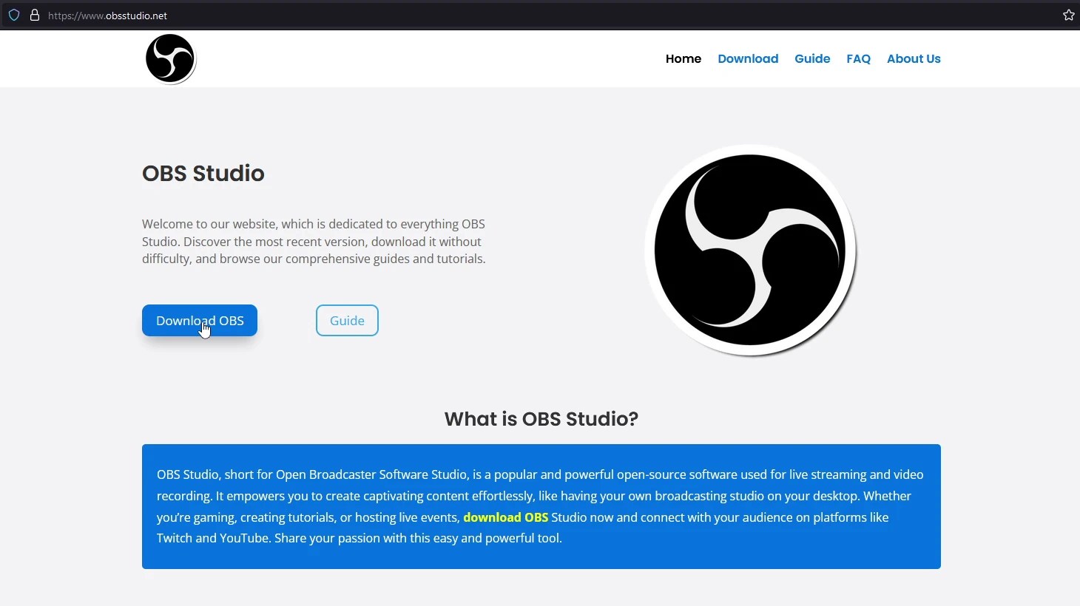
Task: Bookmark this page using the star icon
Action: coord(1067,14)
